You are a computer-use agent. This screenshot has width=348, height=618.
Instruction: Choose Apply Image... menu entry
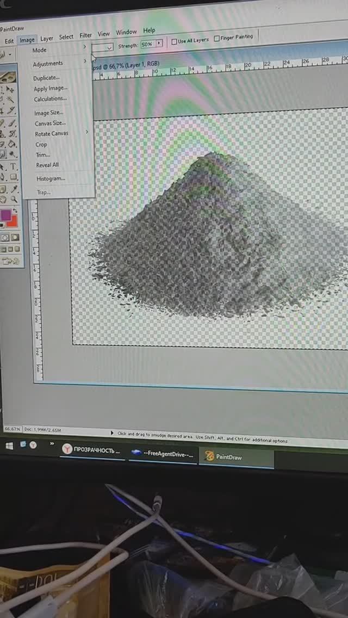[x=51, y=89]
